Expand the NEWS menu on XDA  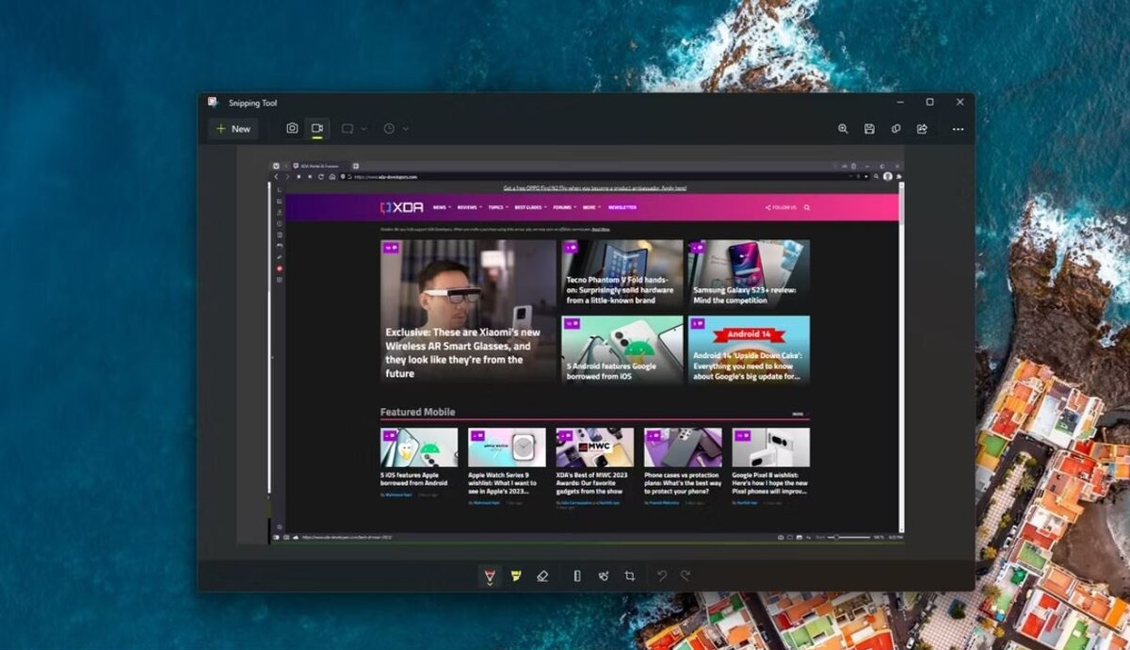(442, 207)
